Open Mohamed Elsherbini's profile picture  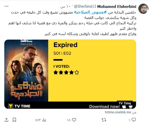pos(143,9)
